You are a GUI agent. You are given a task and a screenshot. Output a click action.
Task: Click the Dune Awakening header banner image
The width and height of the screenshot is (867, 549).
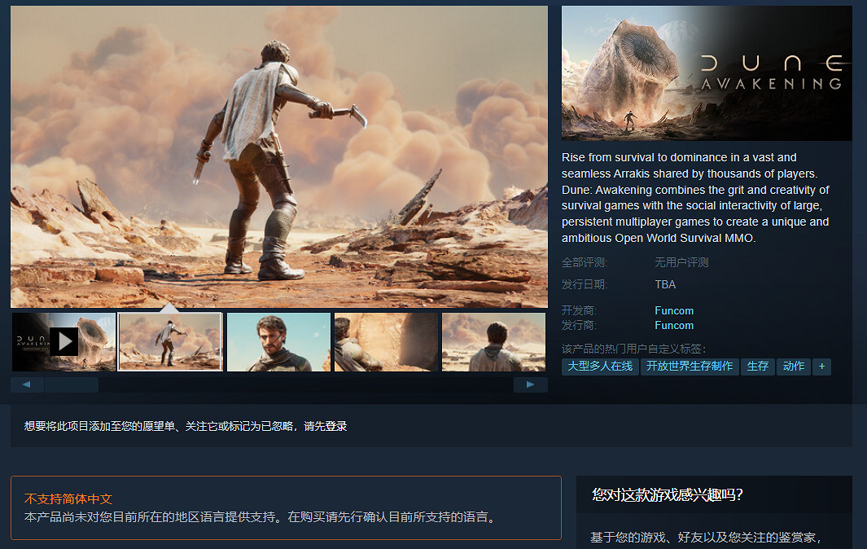pyautogui.click(x=707, y=72)
